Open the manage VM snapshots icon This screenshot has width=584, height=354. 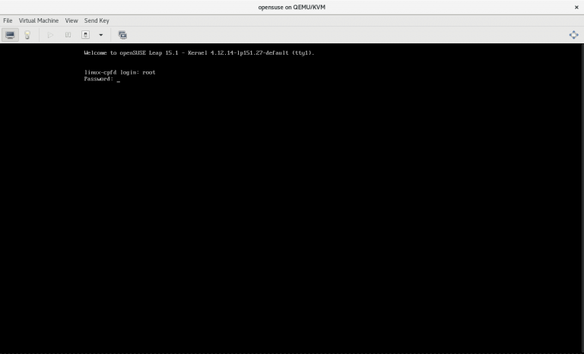[x=122, y=35]
